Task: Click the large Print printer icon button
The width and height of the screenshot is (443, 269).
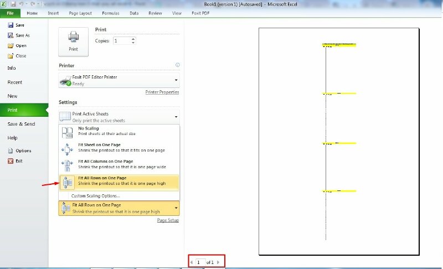Action: click(x=73, y=42)
